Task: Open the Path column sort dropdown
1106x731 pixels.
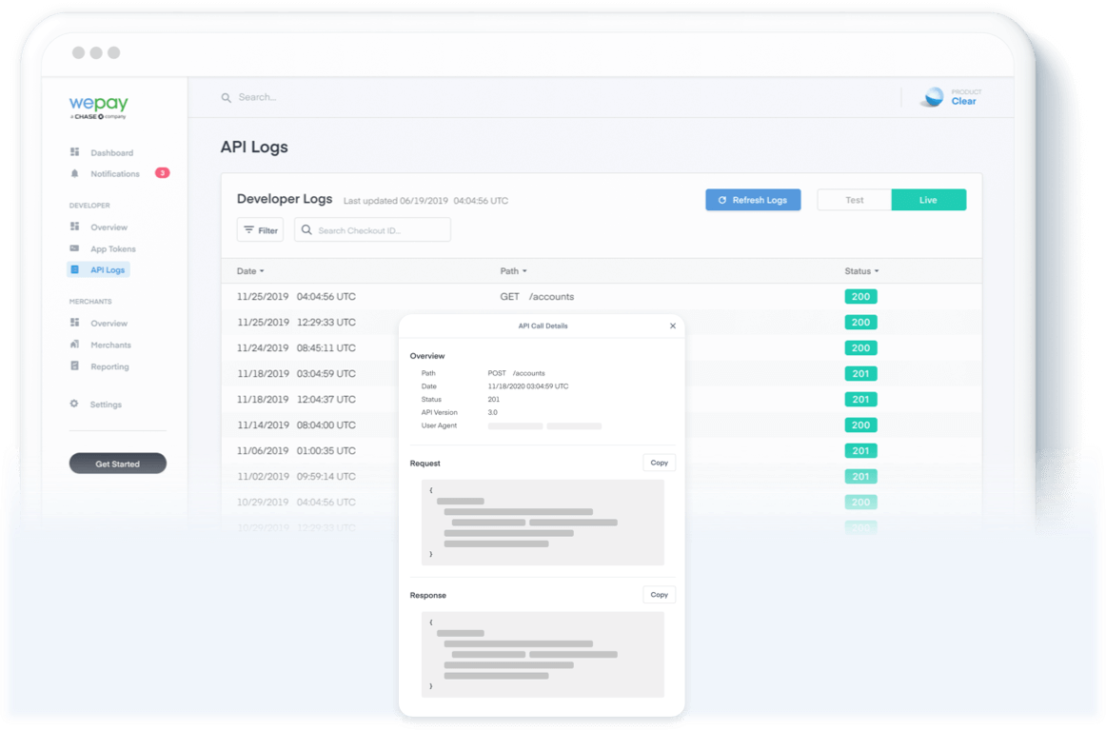Action: click(513, 271)
